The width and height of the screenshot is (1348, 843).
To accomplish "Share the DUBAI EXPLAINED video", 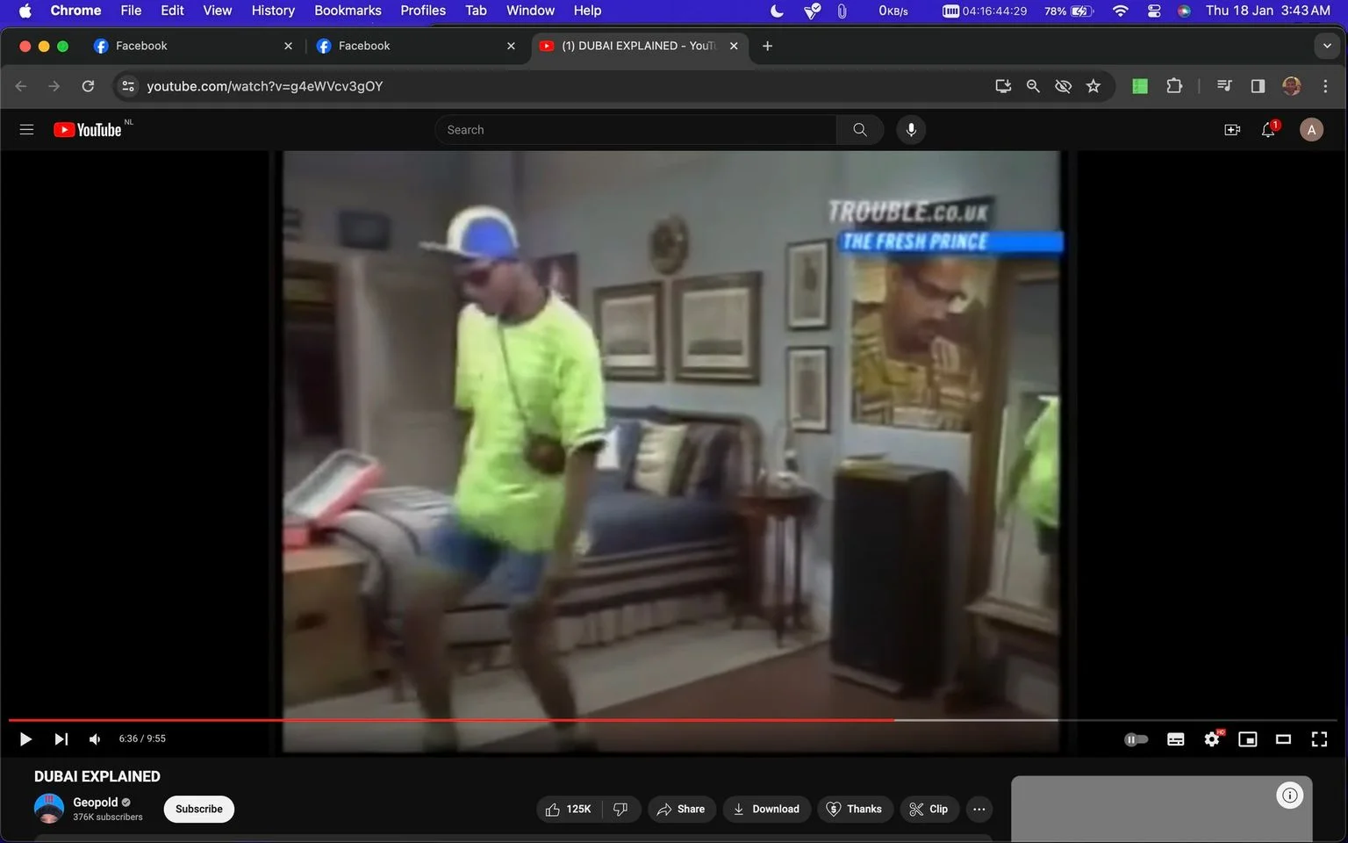I will tap(681, 809).
